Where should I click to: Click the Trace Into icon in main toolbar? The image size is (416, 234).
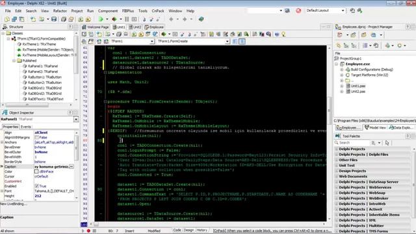tap(144, 19)
